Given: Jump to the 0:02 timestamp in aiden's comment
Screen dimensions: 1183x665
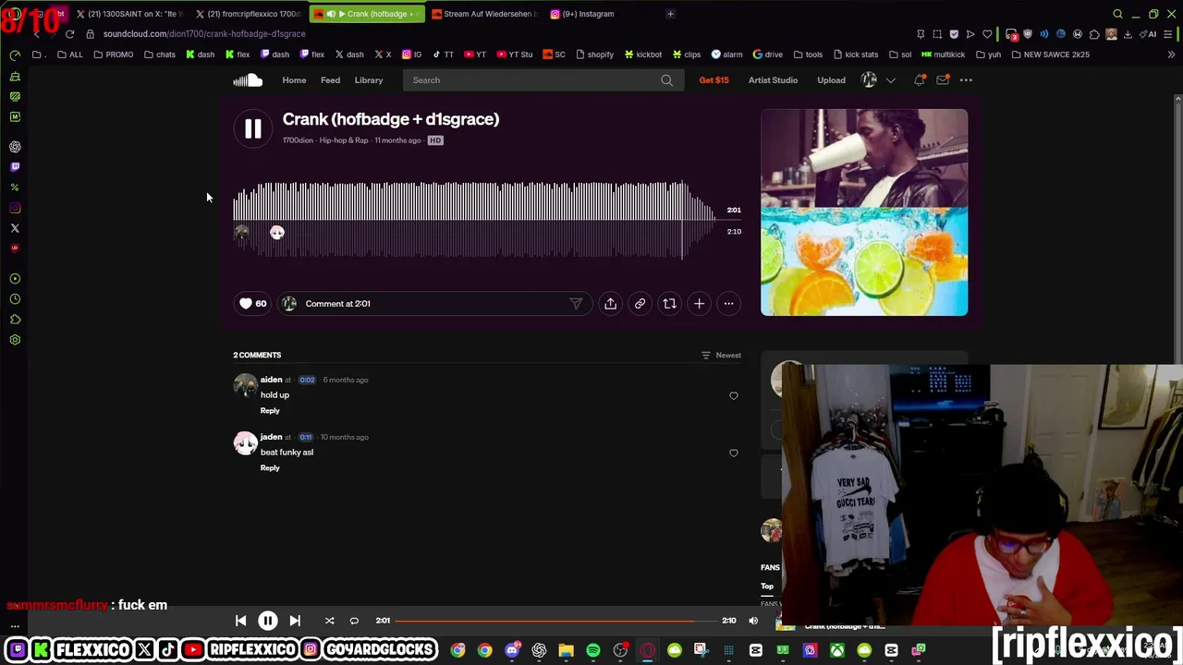Looking at the screenshot, I should coord(307,380).
